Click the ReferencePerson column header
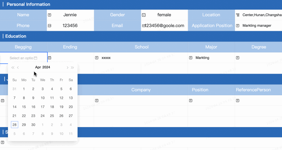The image size is (282, 150). coord(253,90)
